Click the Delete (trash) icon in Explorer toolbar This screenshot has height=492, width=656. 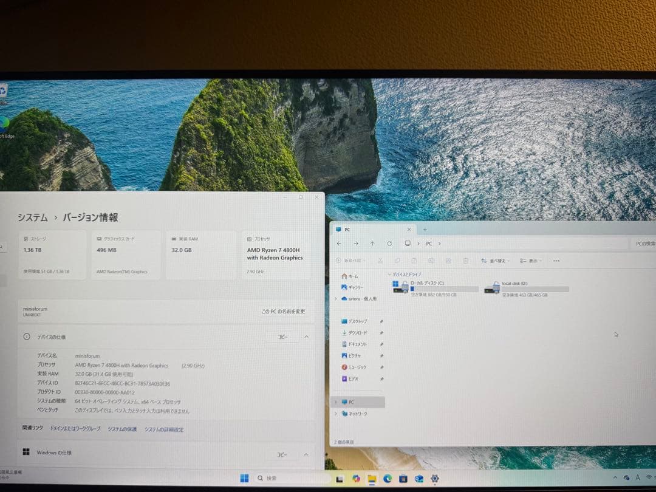(x=465, y=261)
